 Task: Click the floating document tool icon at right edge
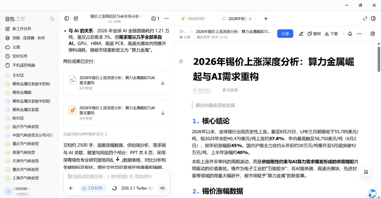tap(366, 172)
